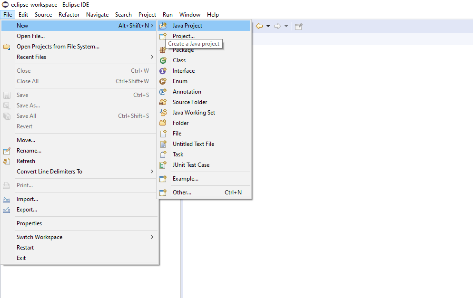Click the Pin Editor toolbar icon
The width and height of the screenshot is (473, 298).
[x=298, y=26]
